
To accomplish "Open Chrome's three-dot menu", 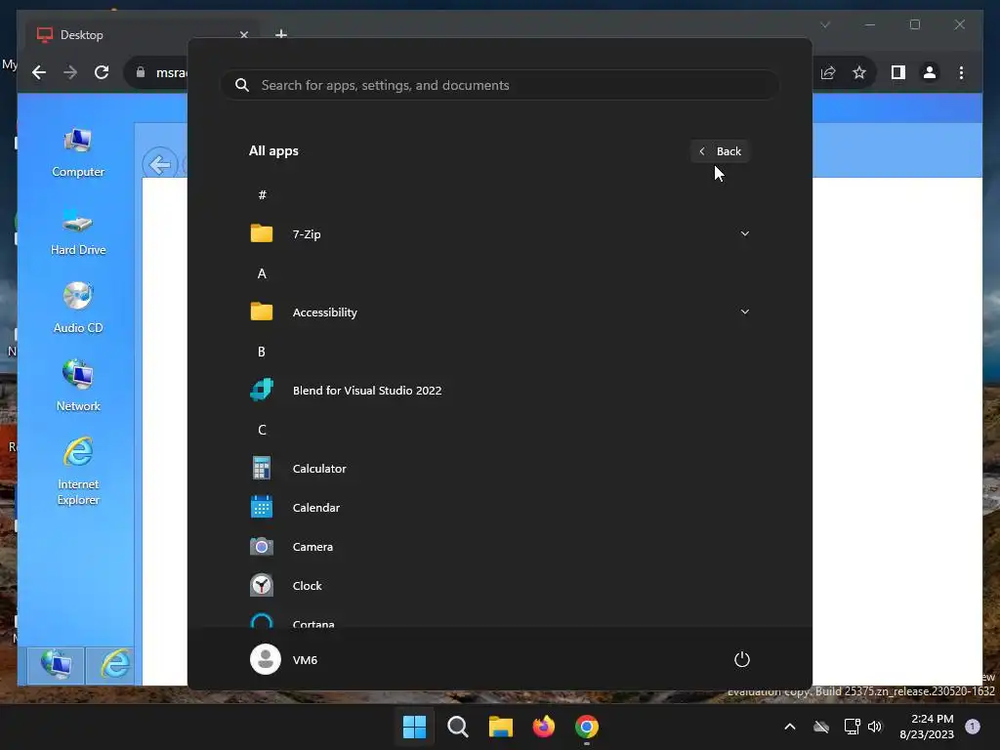I will [961, 72].
